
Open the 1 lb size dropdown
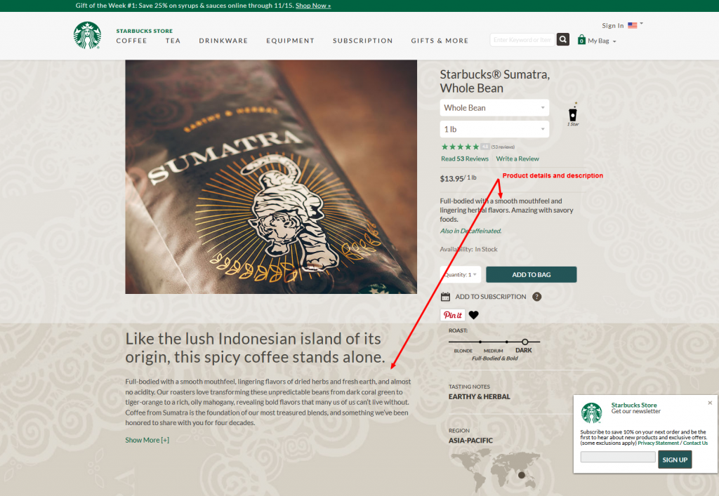tap(494, 129)
